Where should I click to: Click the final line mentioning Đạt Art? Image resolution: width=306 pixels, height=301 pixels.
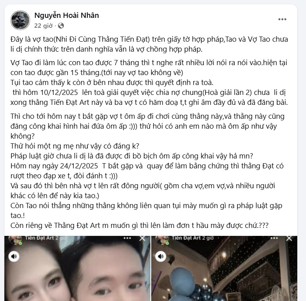[x=140, y=226]
